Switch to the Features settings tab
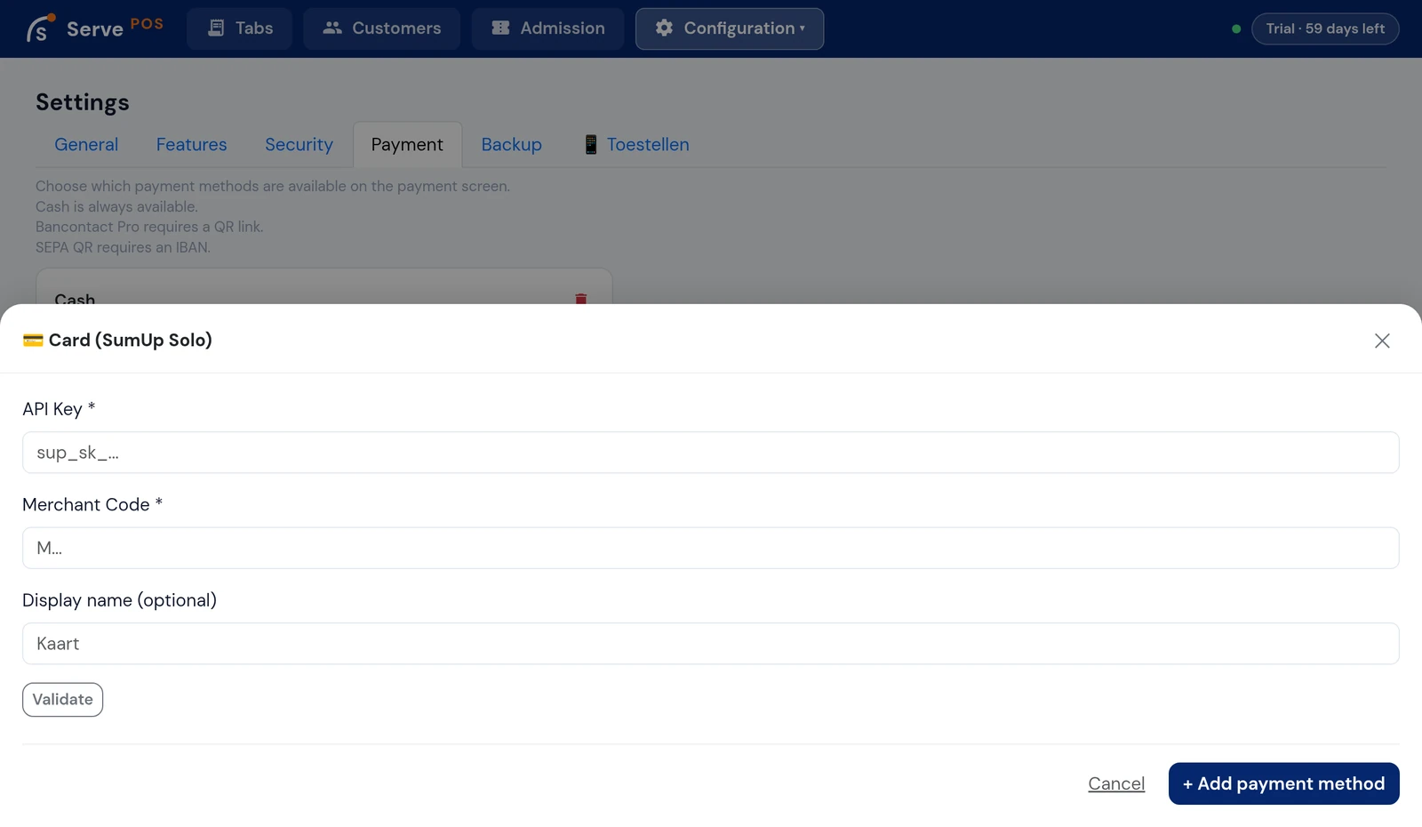Screen dimensions: 1422x827 pos(191,144)
